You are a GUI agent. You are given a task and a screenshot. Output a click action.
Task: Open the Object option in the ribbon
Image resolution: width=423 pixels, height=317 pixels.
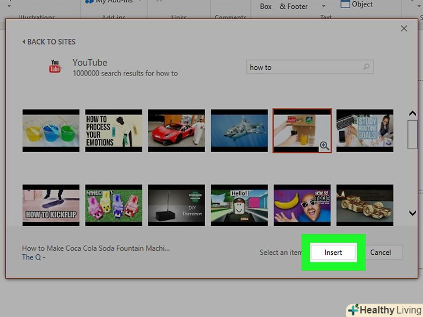(x=357, y=5)
